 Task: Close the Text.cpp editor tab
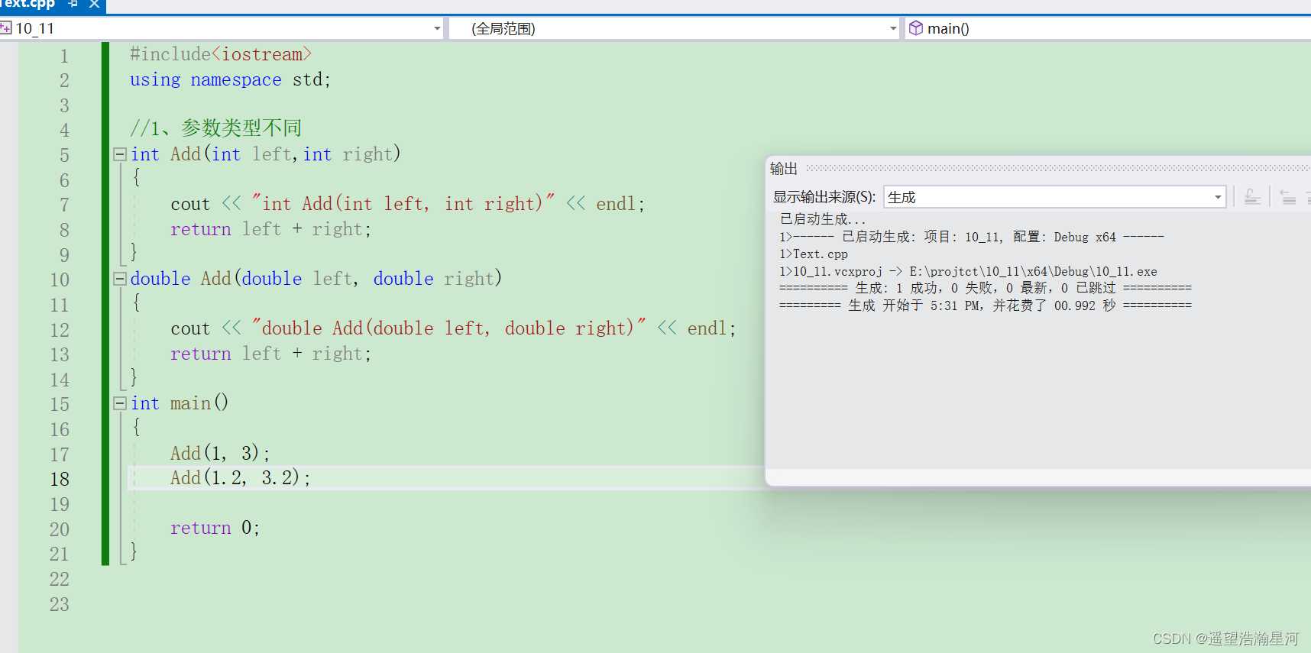95,4
